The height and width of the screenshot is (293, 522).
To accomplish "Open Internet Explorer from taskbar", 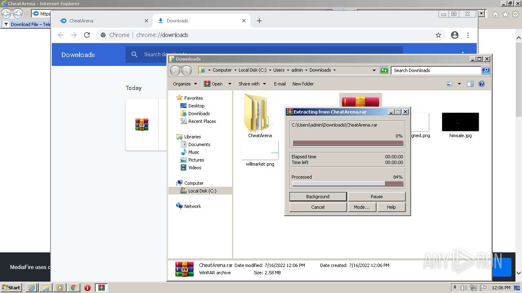I will pyautogui.click(x=31, y=288).
